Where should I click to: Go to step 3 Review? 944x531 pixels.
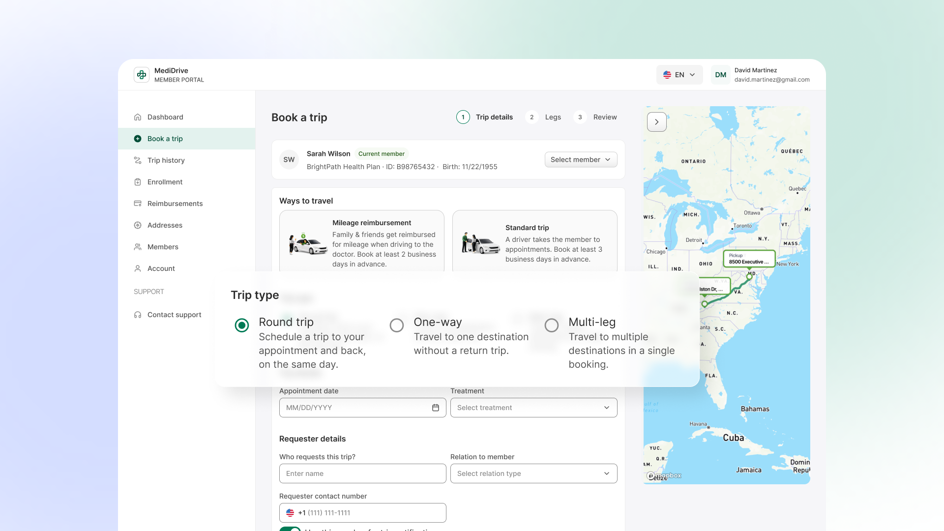[x=595, y=117]
